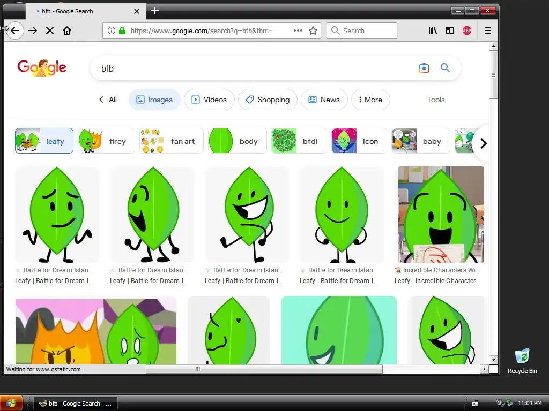Show site information via the info icon

coord(112,31)
